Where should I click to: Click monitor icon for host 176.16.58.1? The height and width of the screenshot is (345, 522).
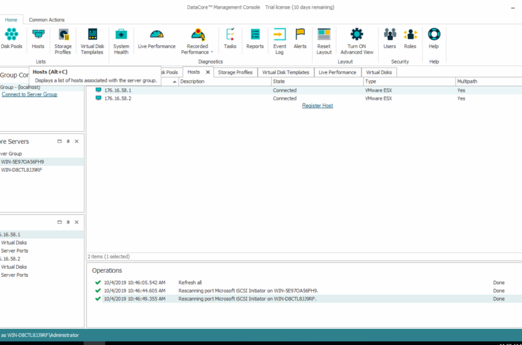tap(98, 90)
